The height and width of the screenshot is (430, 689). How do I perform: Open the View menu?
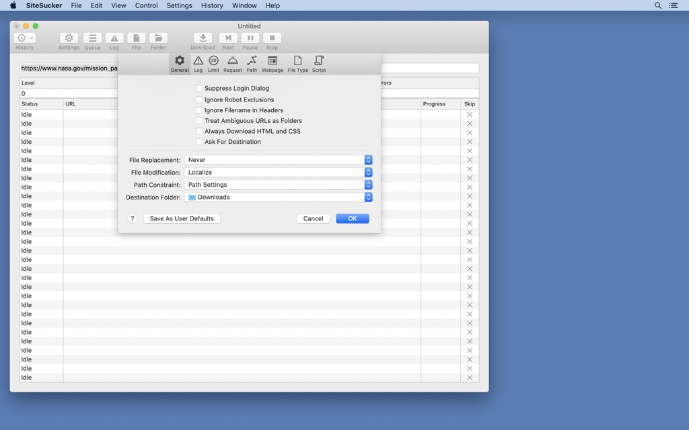[x=118, y=5]
